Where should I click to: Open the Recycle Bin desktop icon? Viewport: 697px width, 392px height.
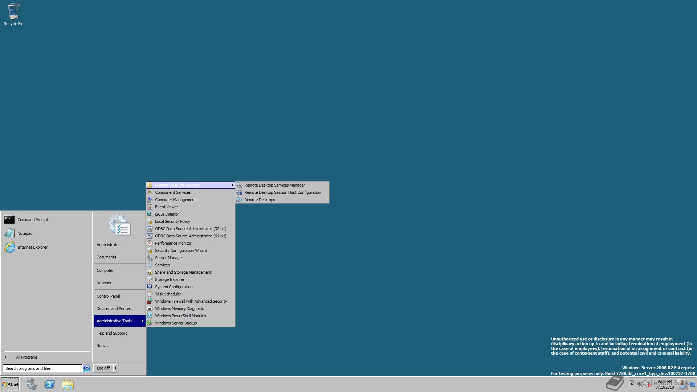[x=13, y=15]
